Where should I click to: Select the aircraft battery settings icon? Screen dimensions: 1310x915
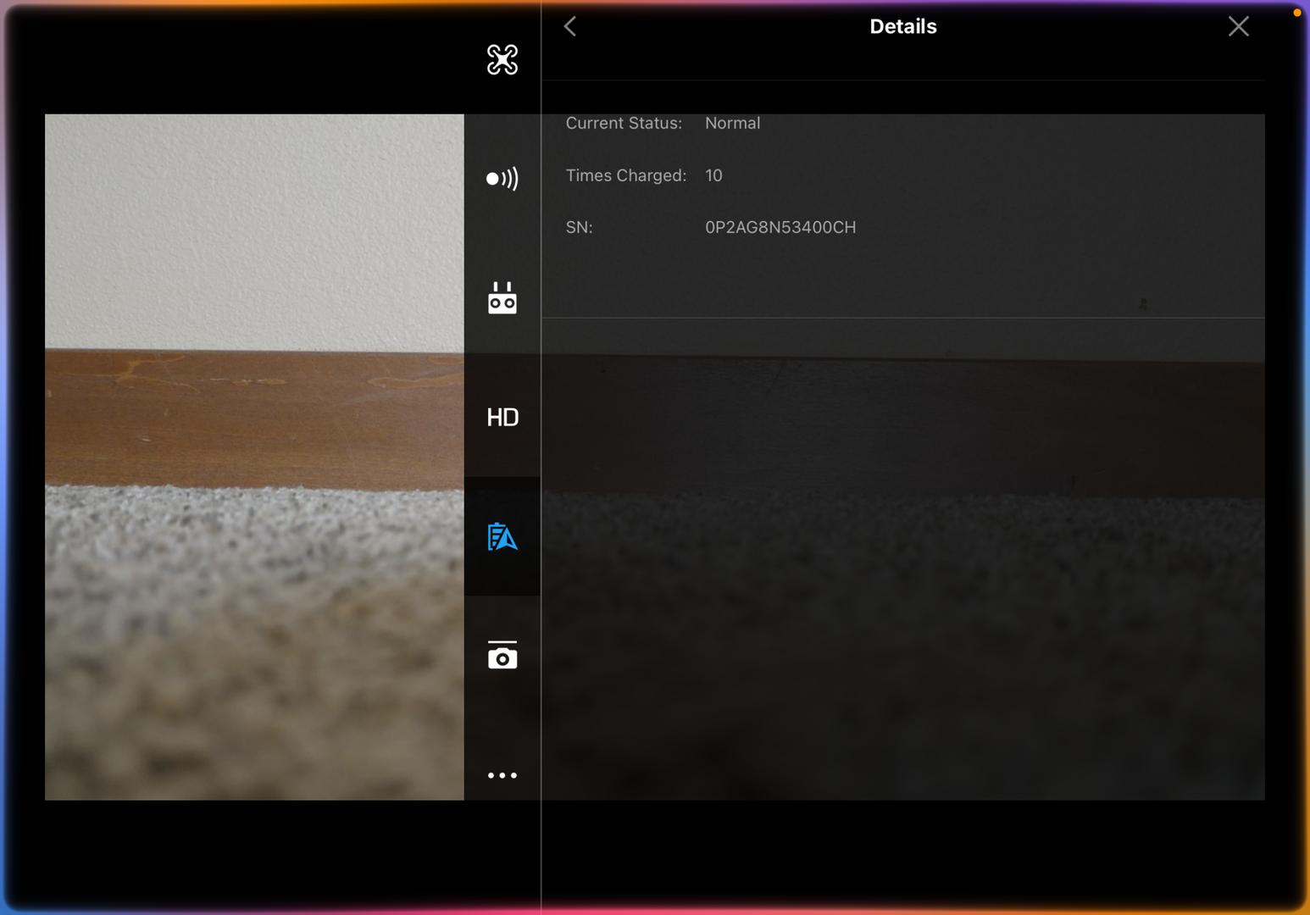[502, 536]
